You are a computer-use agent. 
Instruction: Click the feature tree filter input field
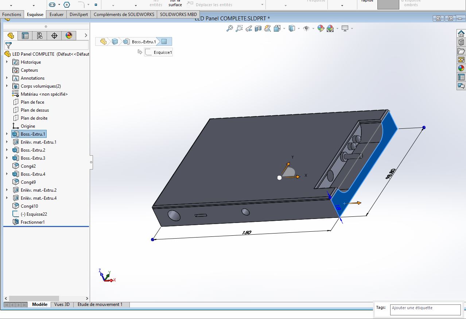[x=46, y=45]
